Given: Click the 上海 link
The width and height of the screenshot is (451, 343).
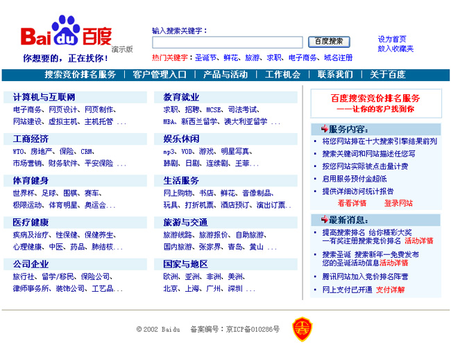Looking at the screenshot, I should tap(192, 288).
